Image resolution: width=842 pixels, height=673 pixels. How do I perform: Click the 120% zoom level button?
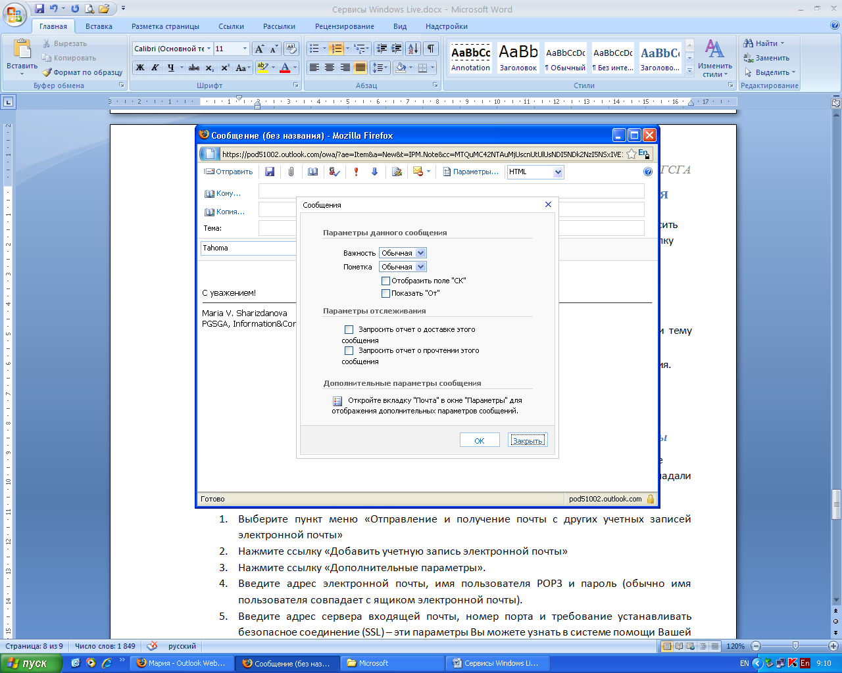coord(735,646)
